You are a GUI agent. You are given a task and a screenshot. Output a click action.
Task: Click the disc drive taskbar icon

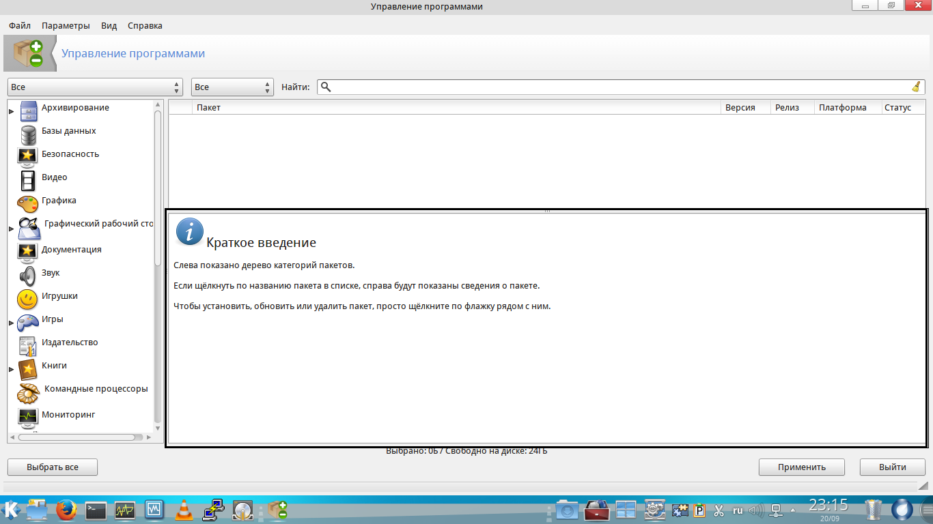coord(242,510)
